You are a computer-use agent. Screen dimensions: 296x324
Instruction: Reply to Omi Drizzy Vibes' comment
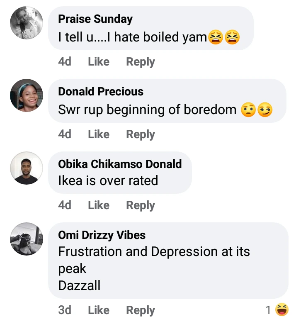tap(141, 310)
